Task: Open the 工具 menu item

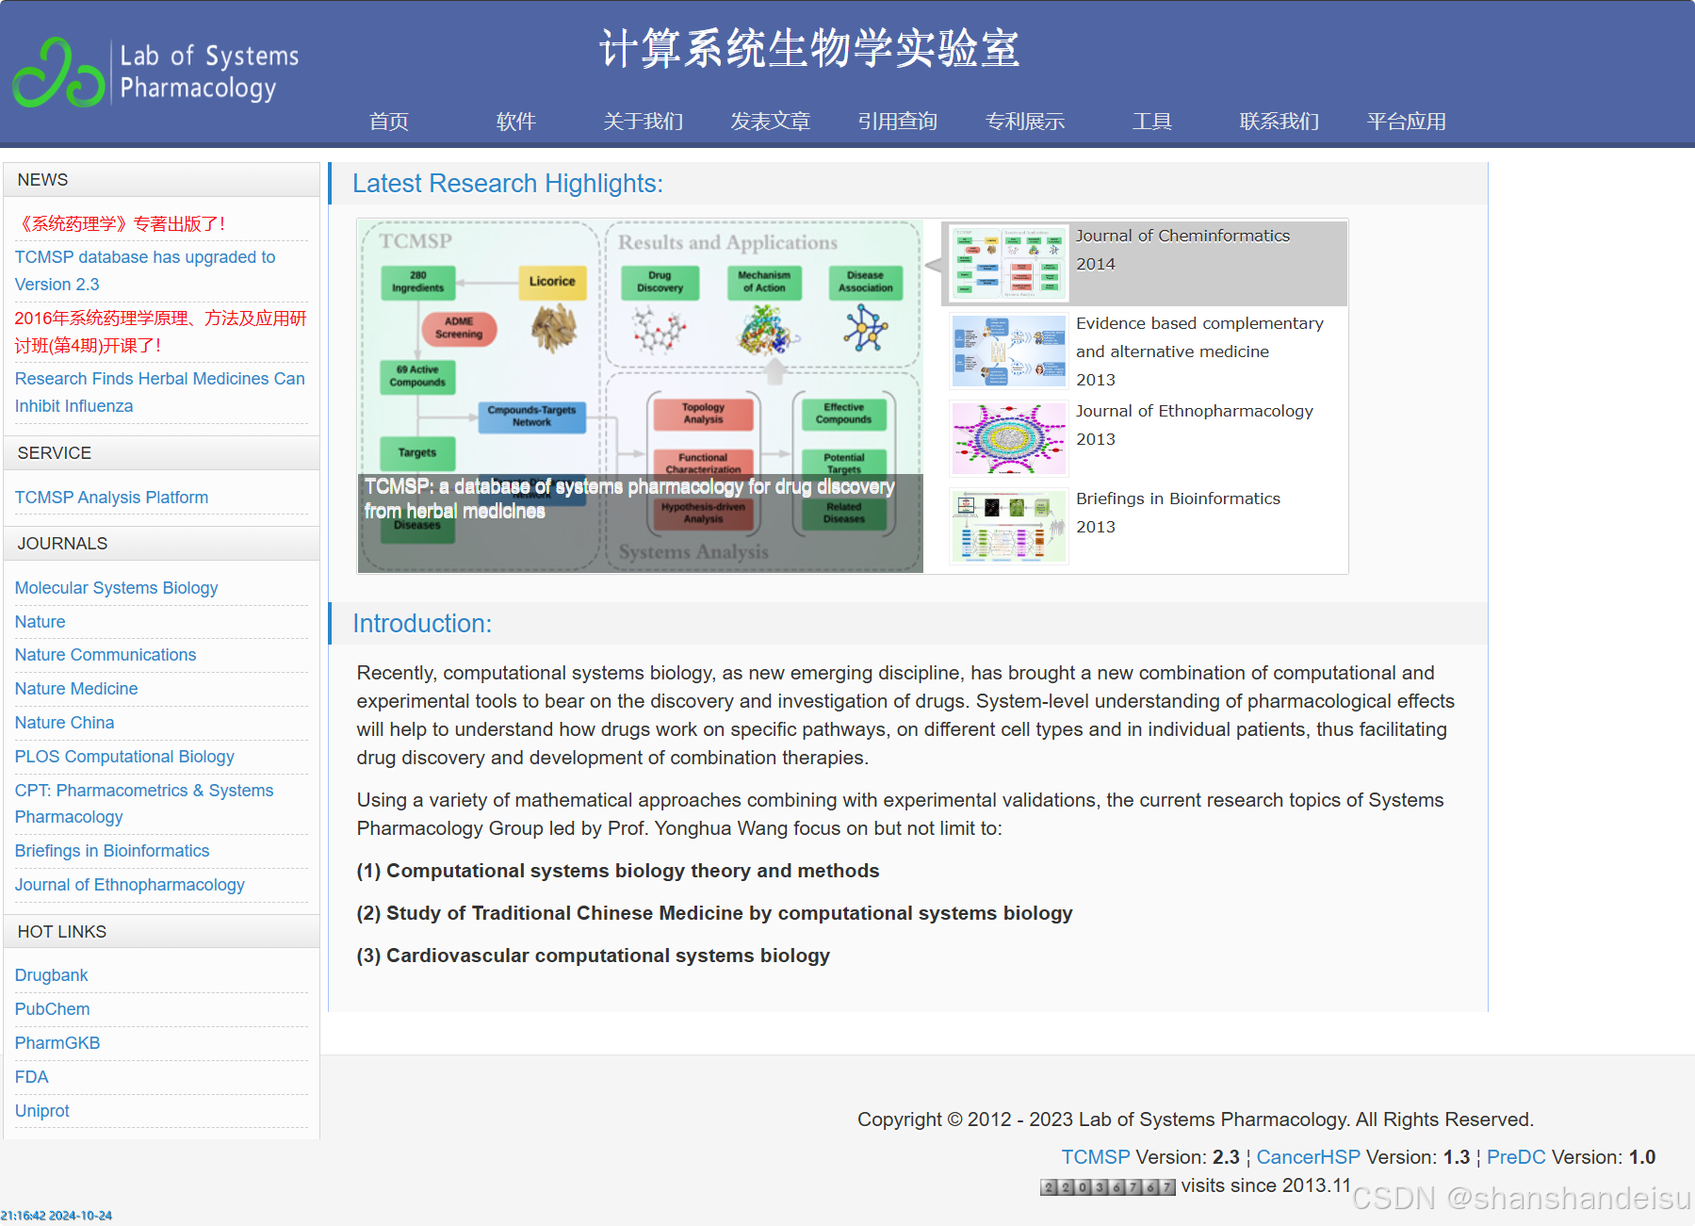Action: 1152,122
